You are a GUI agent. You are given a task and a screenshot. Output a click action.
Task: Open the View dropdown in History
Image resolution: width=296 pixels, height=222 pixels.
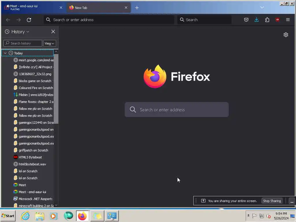click(x=49, y=43)
